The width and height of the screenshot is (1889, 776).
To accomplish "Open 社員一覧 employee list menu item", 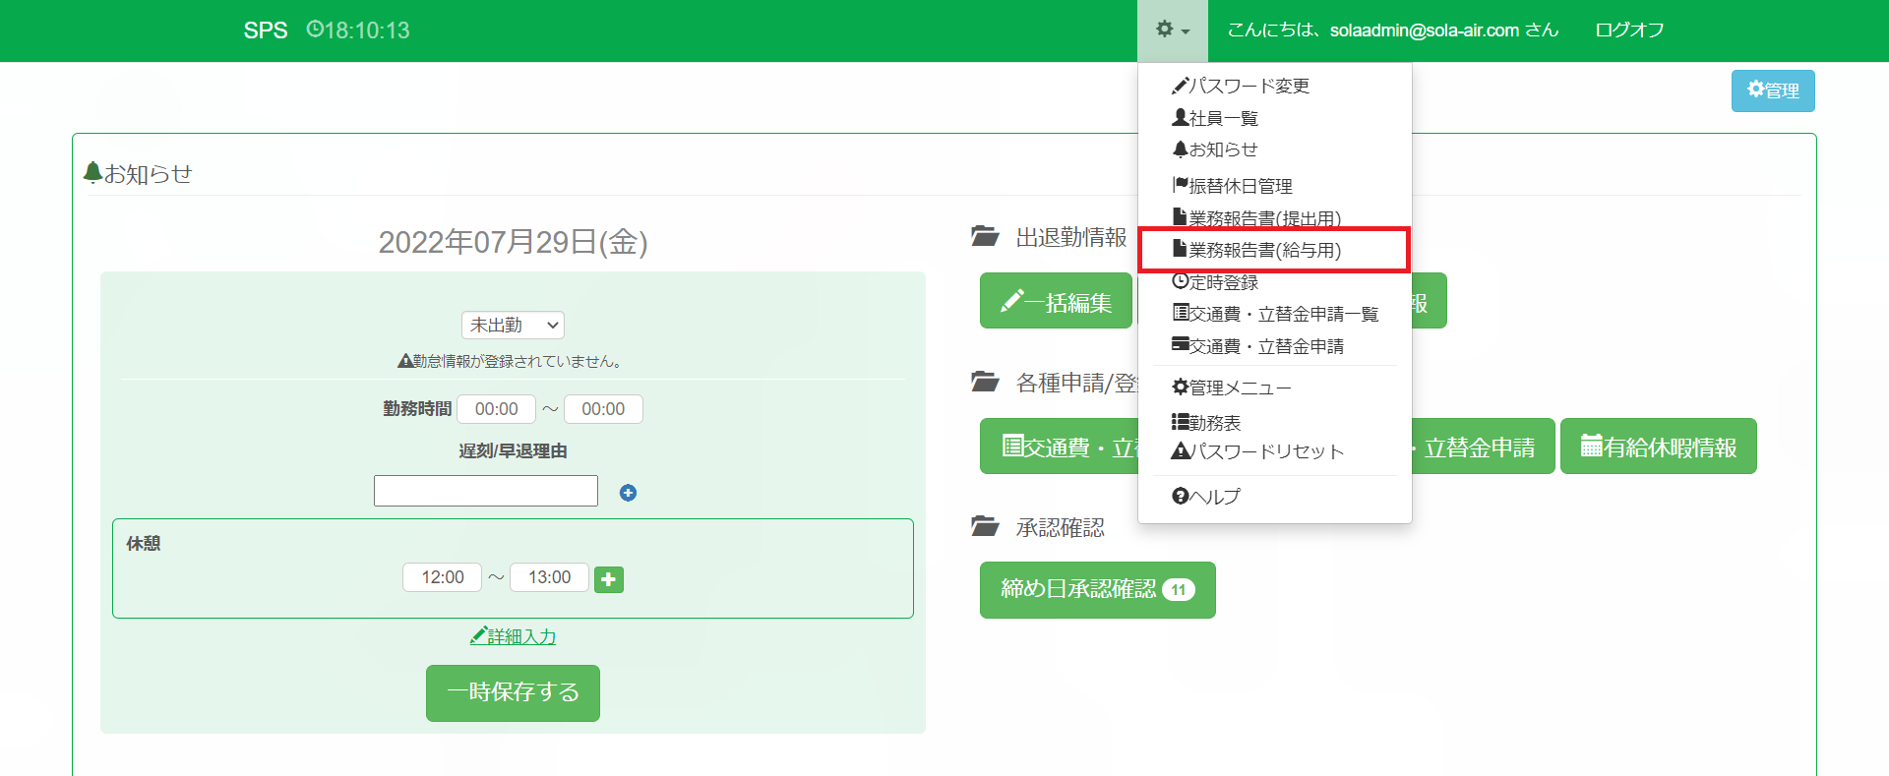I will tap(1215, 118).
